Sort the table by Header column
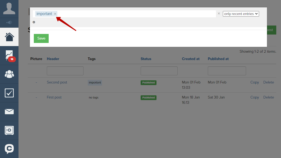281x158 pixels. tap(53, 59)
